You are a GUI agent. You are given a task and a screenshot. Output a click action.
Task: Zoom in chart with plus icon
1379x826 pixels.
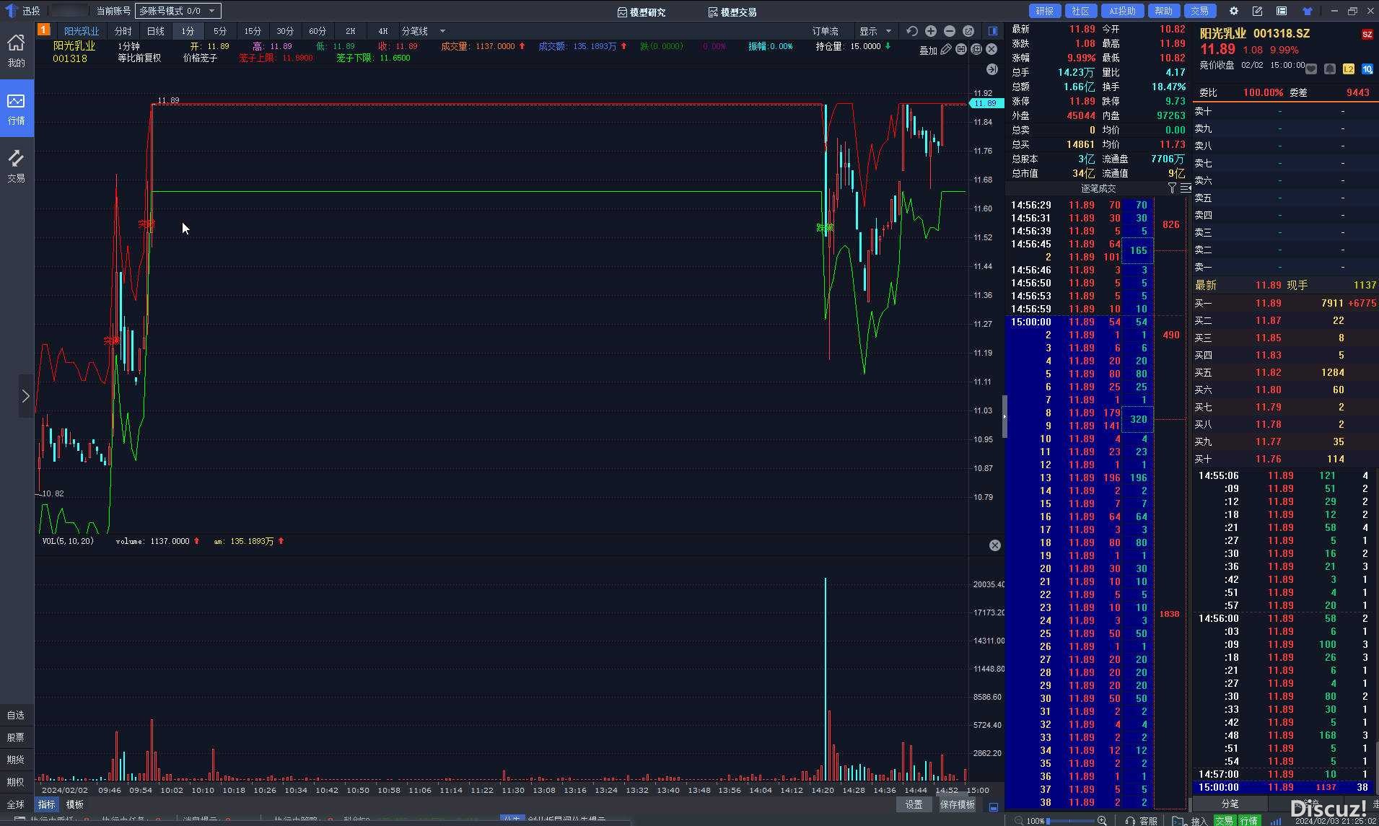coord(931,31)
